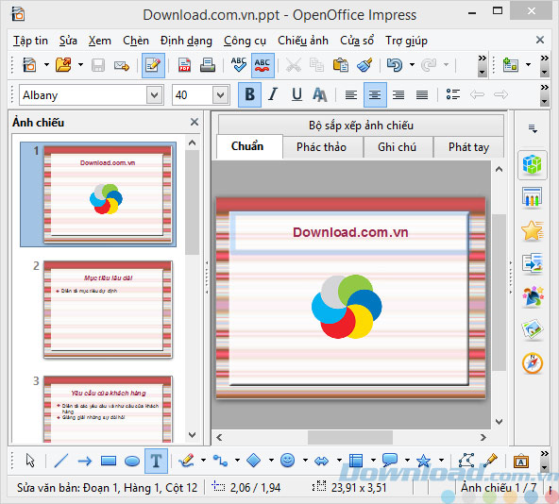Screen dimensions: 559x504
Task: Select slide 2 thumbnail Mục tiêu lâu dài
Action: click(108, 310)
